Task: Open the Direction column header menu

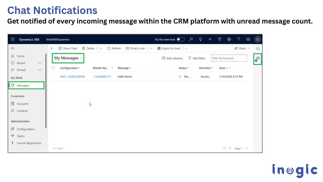Action: point(206,68)
